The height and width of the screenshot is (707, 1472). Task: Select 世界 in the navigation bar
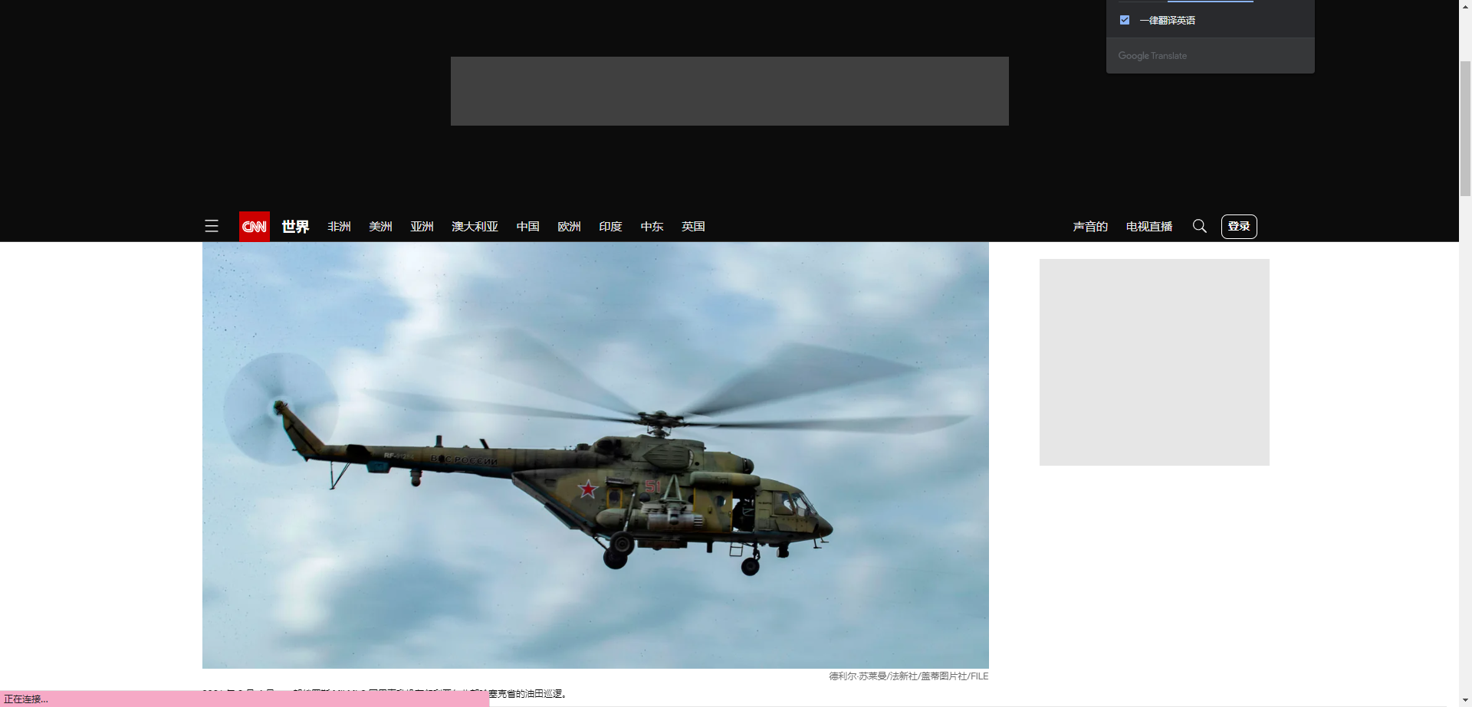point(295,226)
